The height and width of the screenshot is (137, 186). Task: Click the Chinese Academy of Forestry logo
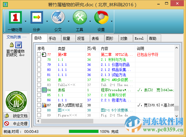[16, 101]
